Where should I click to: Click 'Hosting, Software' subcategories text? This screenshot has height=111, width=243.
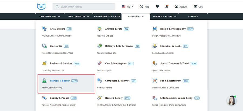104,88
